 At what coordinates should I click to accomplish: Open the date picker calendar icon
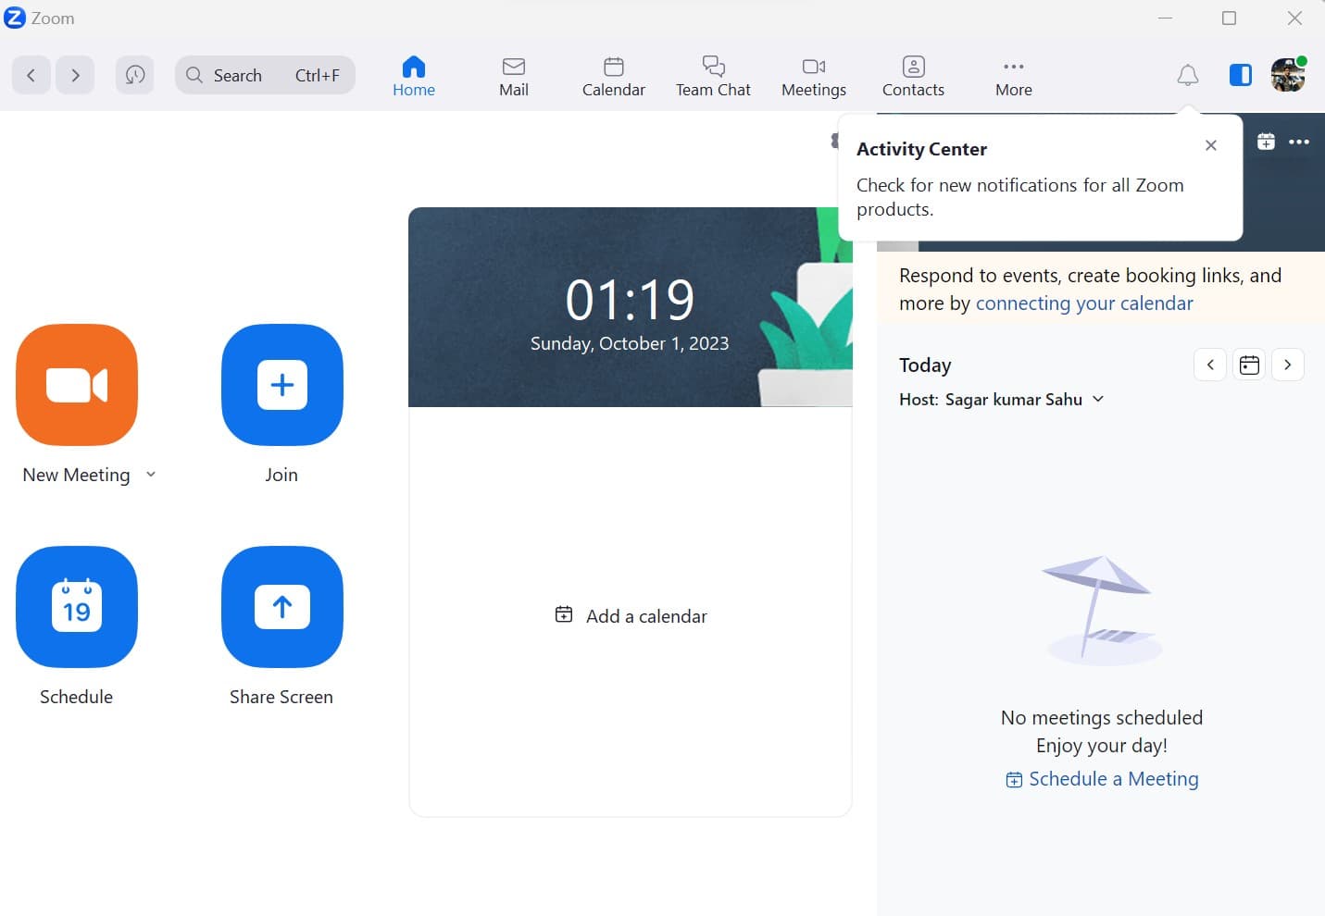point(1249,365)
